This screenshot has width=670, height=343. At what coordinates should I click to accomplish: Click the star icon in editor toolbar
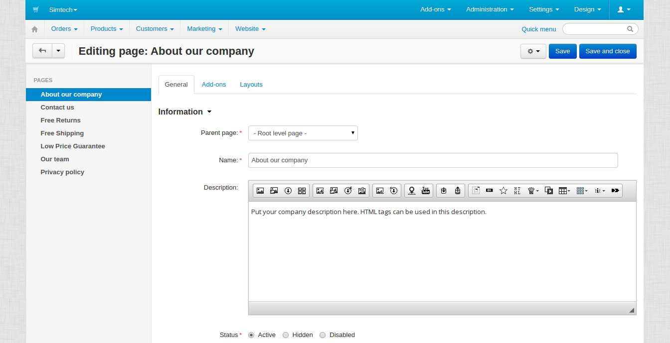tap(503, 191)
